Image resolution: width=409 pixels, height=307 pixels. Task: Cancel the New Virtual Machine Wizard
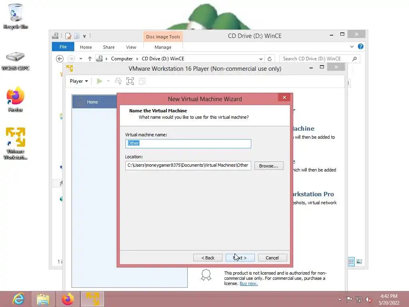pos(272,258)
